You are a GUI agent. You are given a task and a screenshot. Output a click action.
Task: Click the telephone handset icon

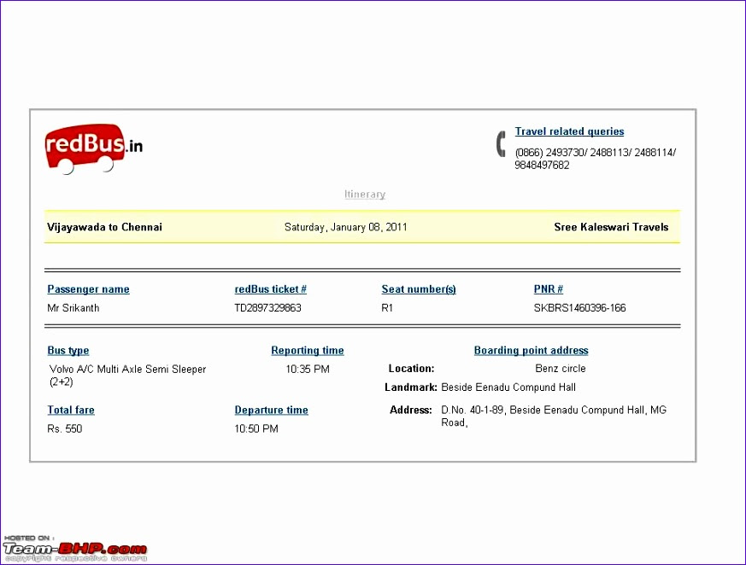pyautogui.click(x=501, y=144)
